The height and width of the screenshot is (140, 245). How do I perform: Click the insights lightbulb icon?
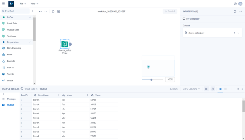213,89
